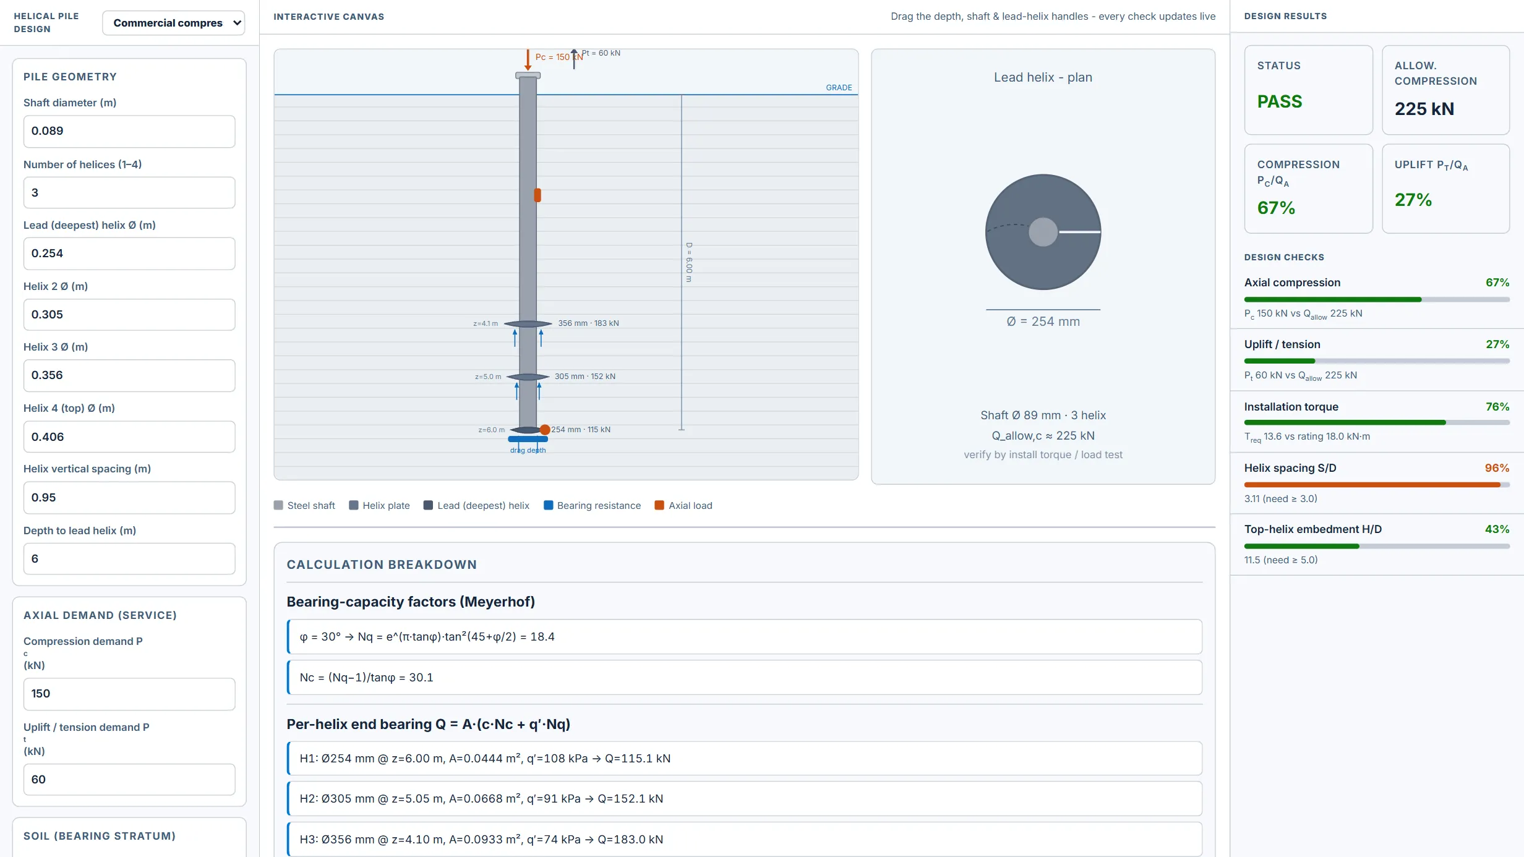Click the Axial load legend swatch

click(659, 505)
